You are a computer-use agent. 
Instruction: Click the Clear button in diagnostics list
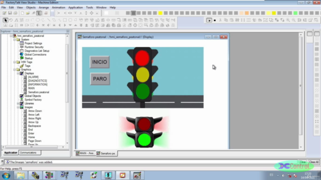[x=302, y=162]
